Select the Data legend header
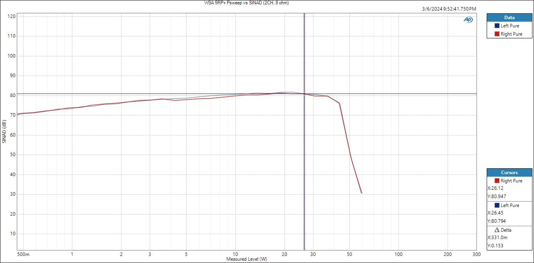The height and width of the screenshot is (263, 534). [509, 18]
